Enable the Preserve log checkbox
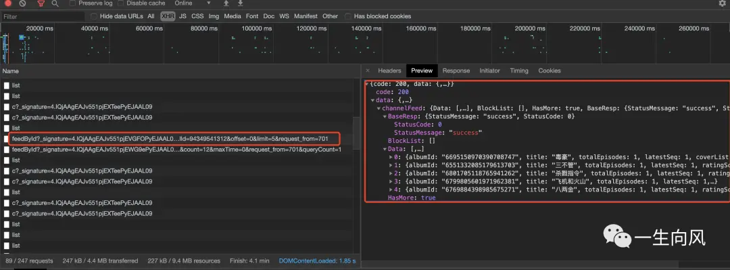This screenshot has height=270, width=730. (x=72, y=3)
